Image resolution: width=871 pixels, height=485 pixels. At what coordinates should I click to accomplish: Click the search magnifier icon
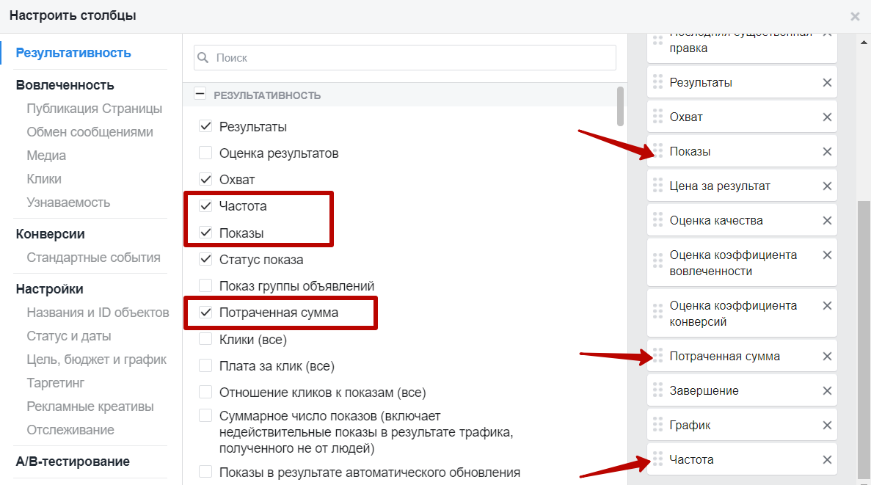[x=203, y=58]
